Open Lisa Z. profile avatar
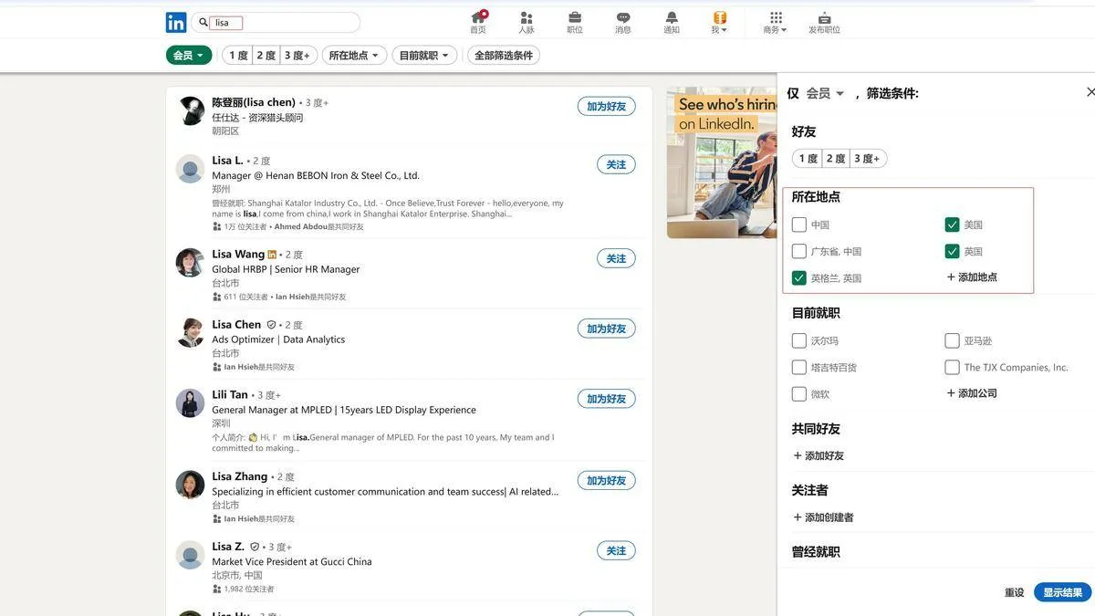 pos(191,555)
